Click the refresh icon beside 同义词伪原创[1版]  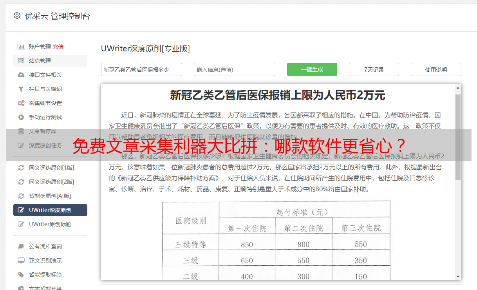[21, 168]
